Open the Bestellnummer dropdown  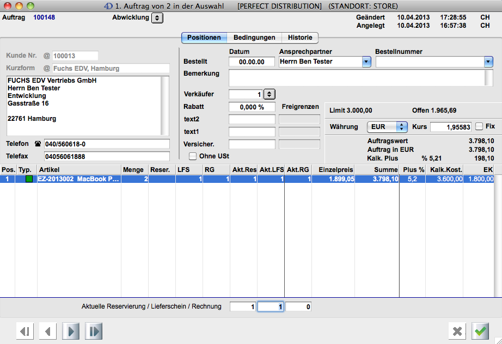coord(488,62)
